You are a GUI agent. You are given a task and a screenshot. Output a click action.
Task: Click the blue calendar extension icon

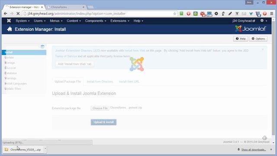point(209,14)
